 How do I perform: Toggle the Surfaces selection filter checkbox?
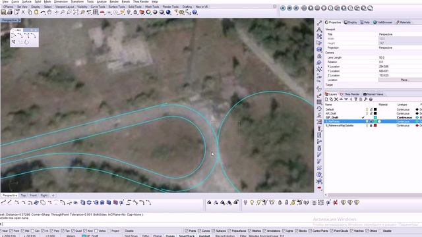tap(214, 231)
